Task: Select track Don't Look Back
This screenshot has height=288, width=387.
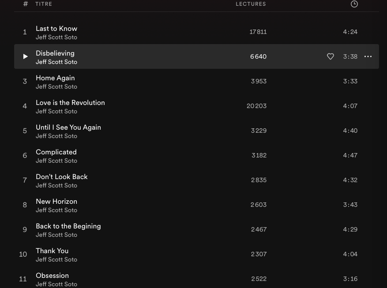Action: [x=62, y=177]
